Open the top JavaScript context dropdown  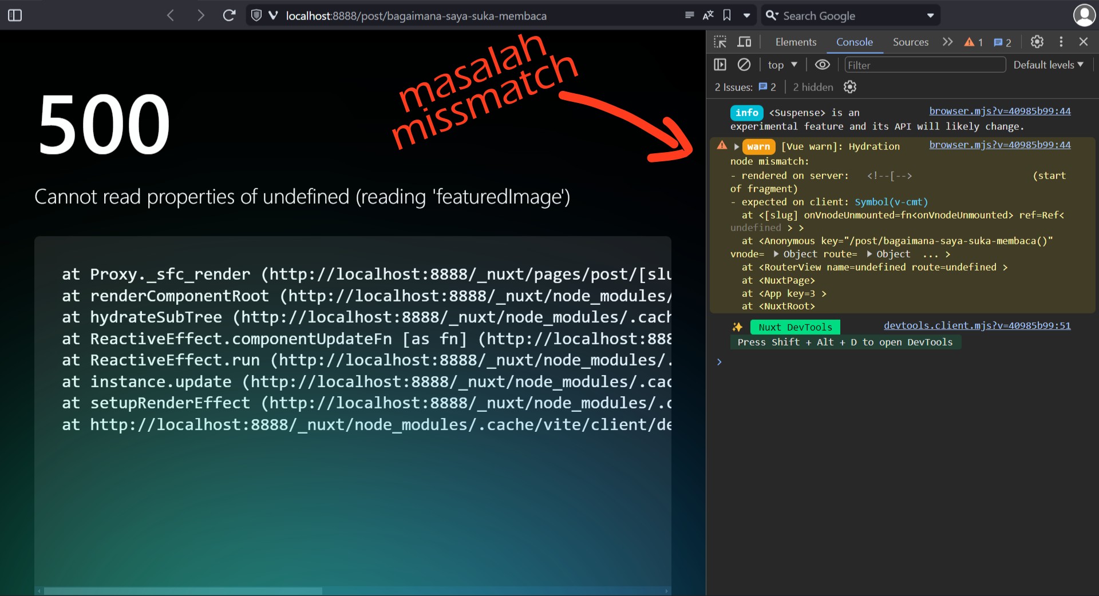point(782,65)
